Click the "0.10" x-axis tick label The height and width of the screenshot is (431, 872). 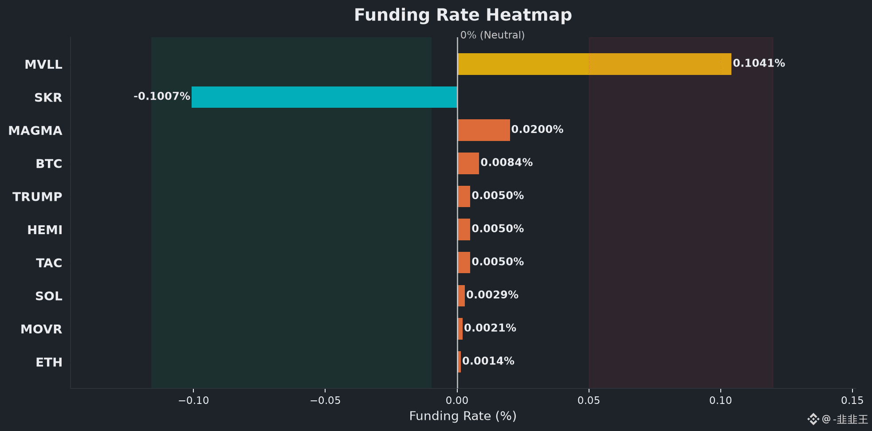point(721,401)
